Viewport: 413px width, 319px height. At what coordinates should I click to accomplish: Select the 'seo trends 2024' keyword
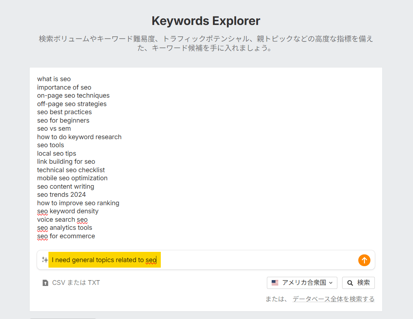coord(61,195)
